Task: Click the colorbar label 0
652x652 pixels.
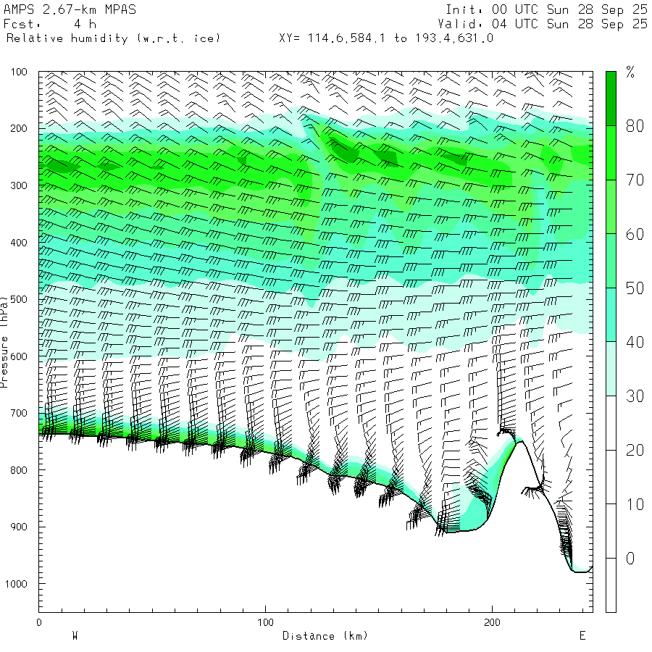Action: click(x=630, y=559)
